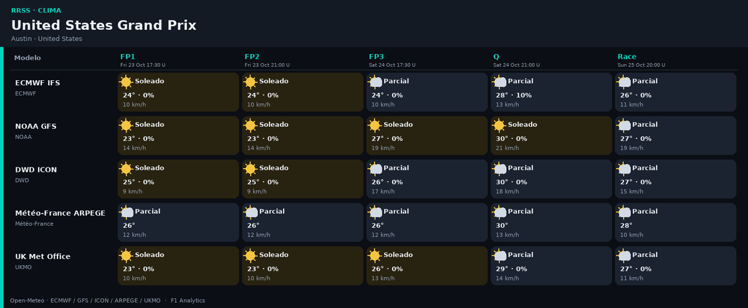Select the Race column header
Image resolution: width=748 pixels, height=308 pixels.
click(627, 57)
